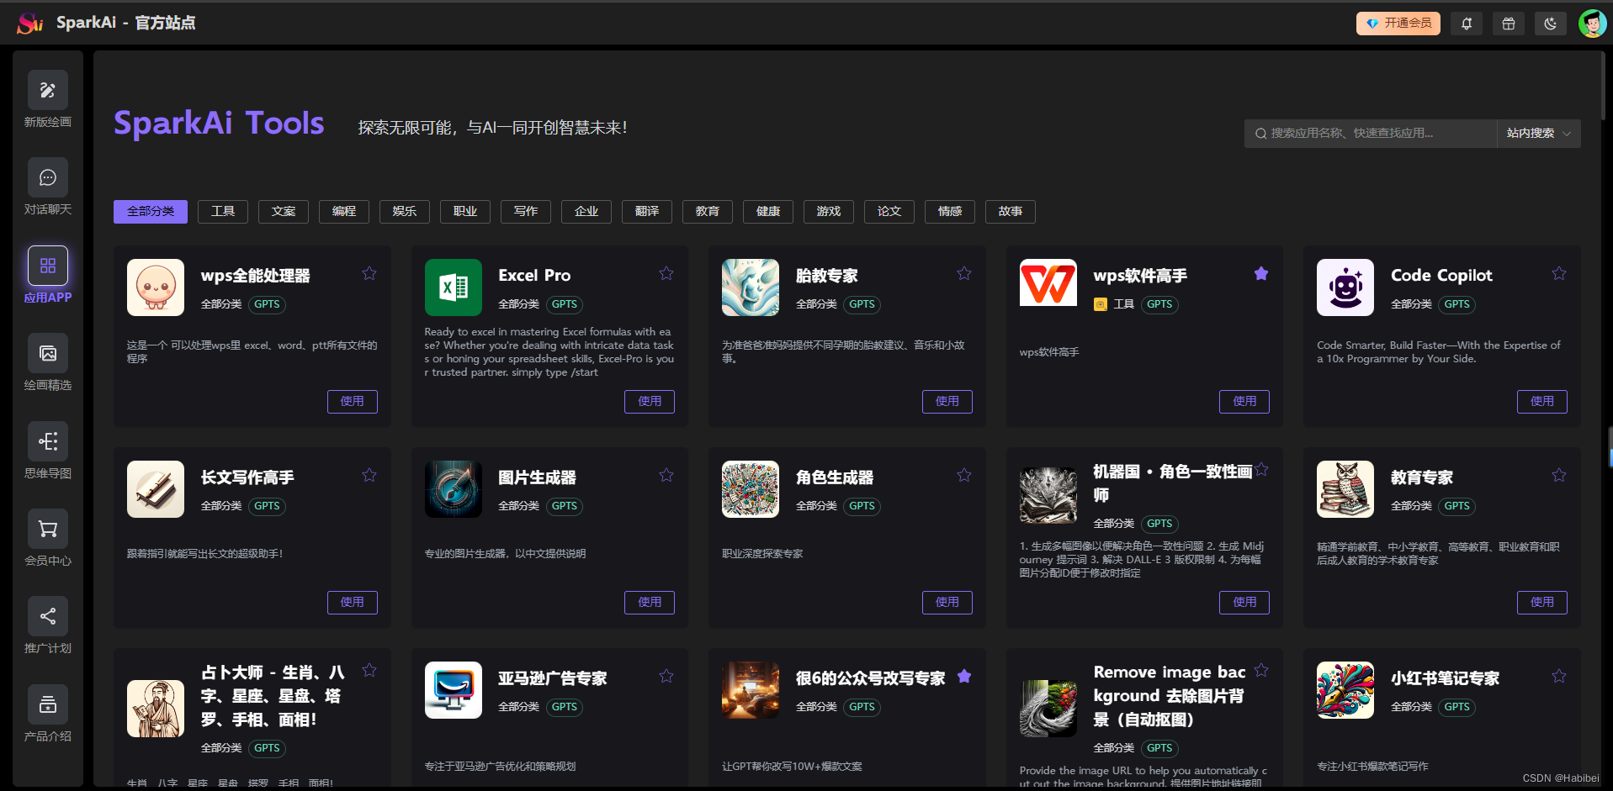Select the 应用APP sidebar icon
Image resolution: width=1613 pixels, height=791 pixels.
[x=48, y=266]
